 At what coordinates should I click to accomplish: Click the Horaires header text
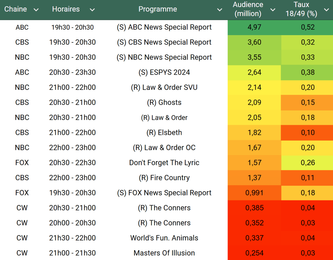66,9
